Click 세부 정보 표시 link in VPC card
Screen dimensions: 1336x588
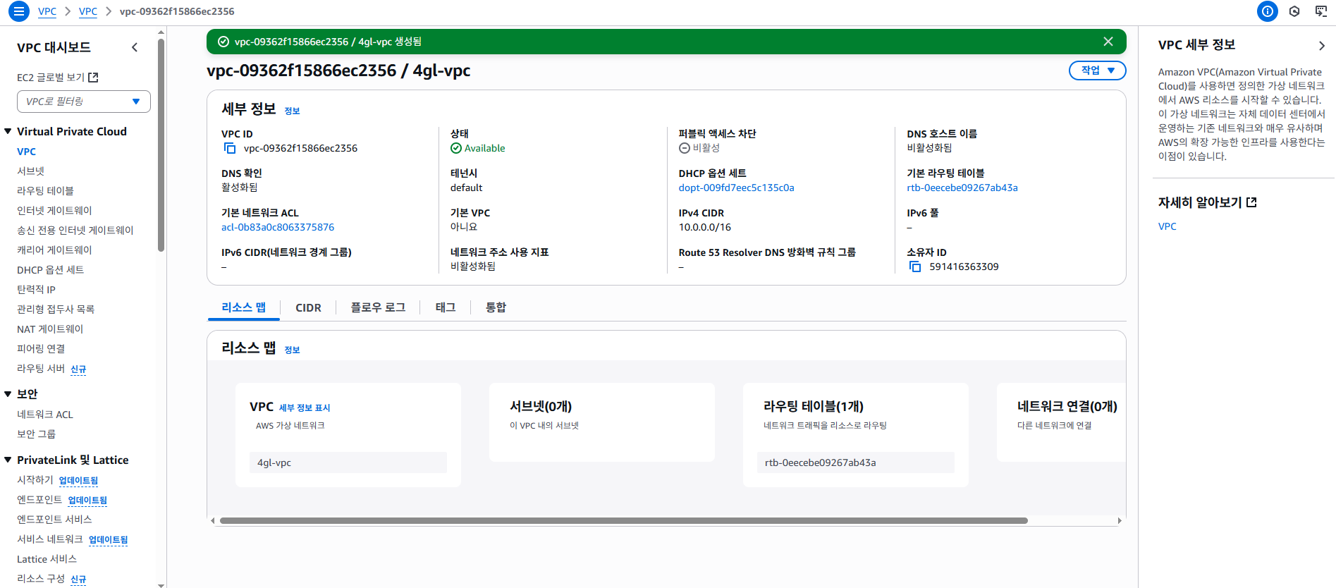305,408
